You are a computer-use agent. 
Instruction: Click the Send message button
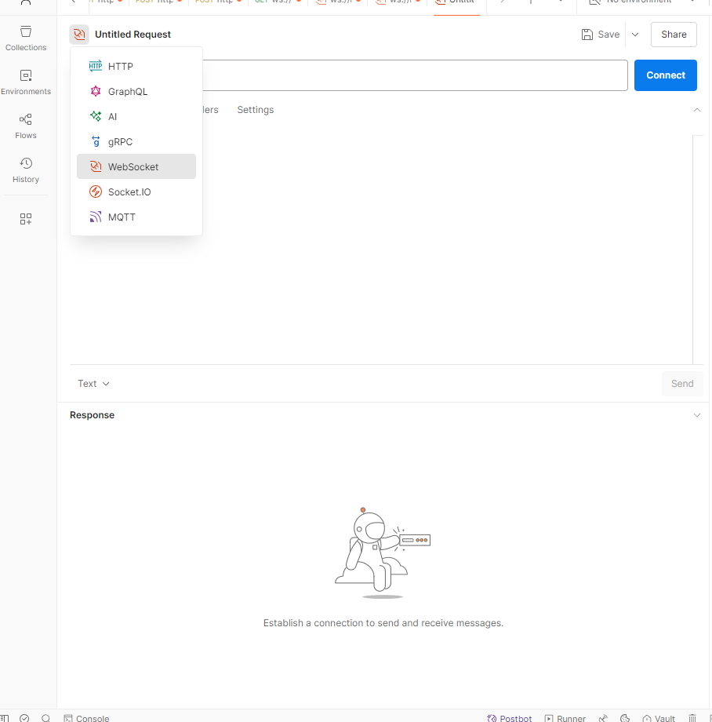682,384
